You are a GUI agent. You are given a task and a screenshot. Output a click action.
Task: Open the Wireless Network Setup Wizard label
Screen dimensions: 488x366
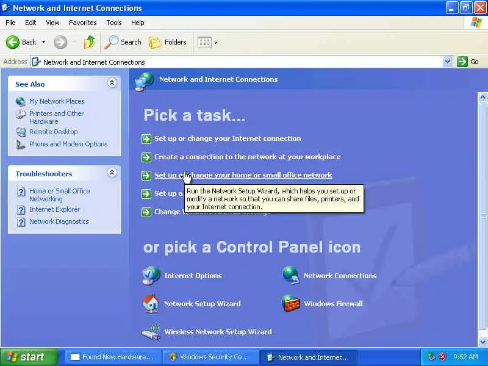[218, 332]
